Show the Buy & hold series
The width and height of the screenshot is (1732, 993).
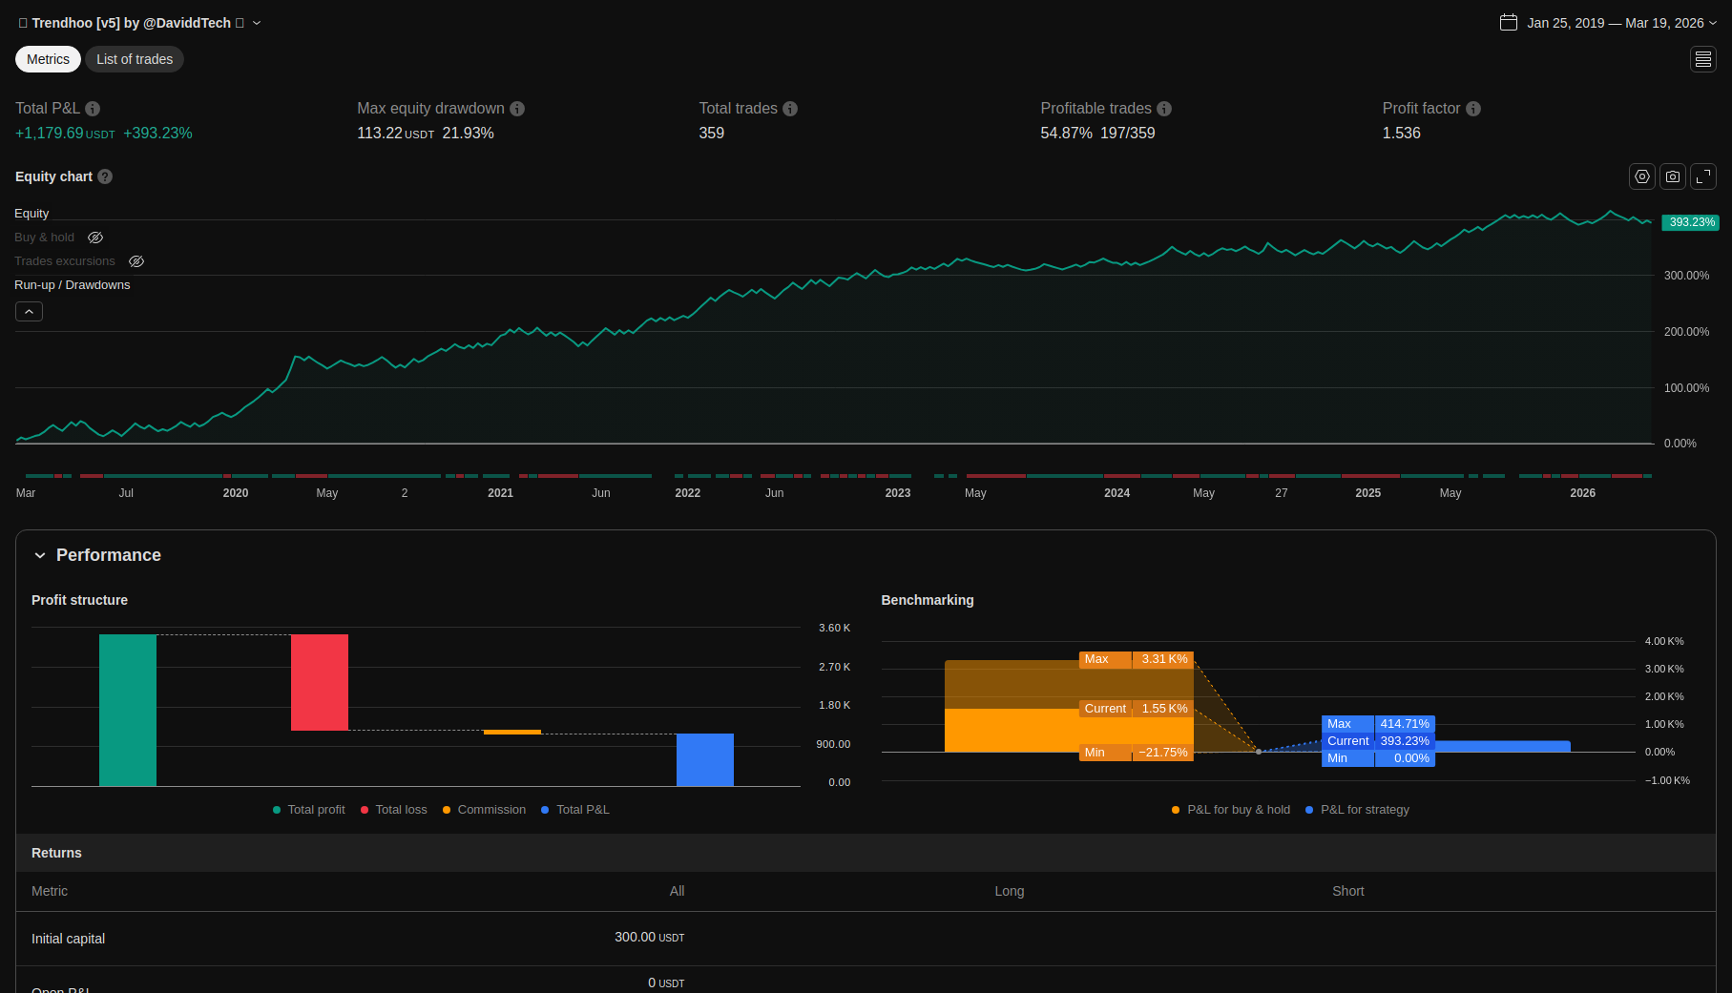click(95, 238)
